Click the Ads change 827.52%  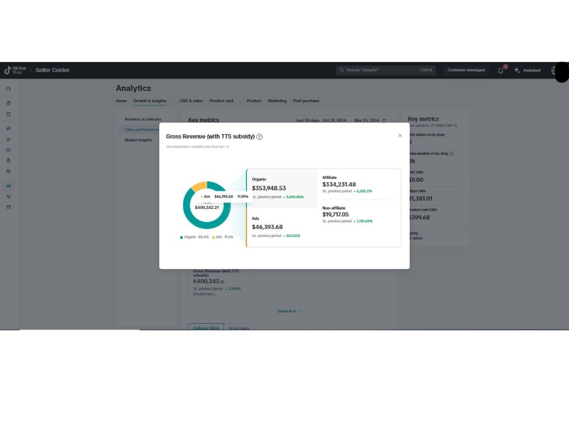[x=293, y=236]
